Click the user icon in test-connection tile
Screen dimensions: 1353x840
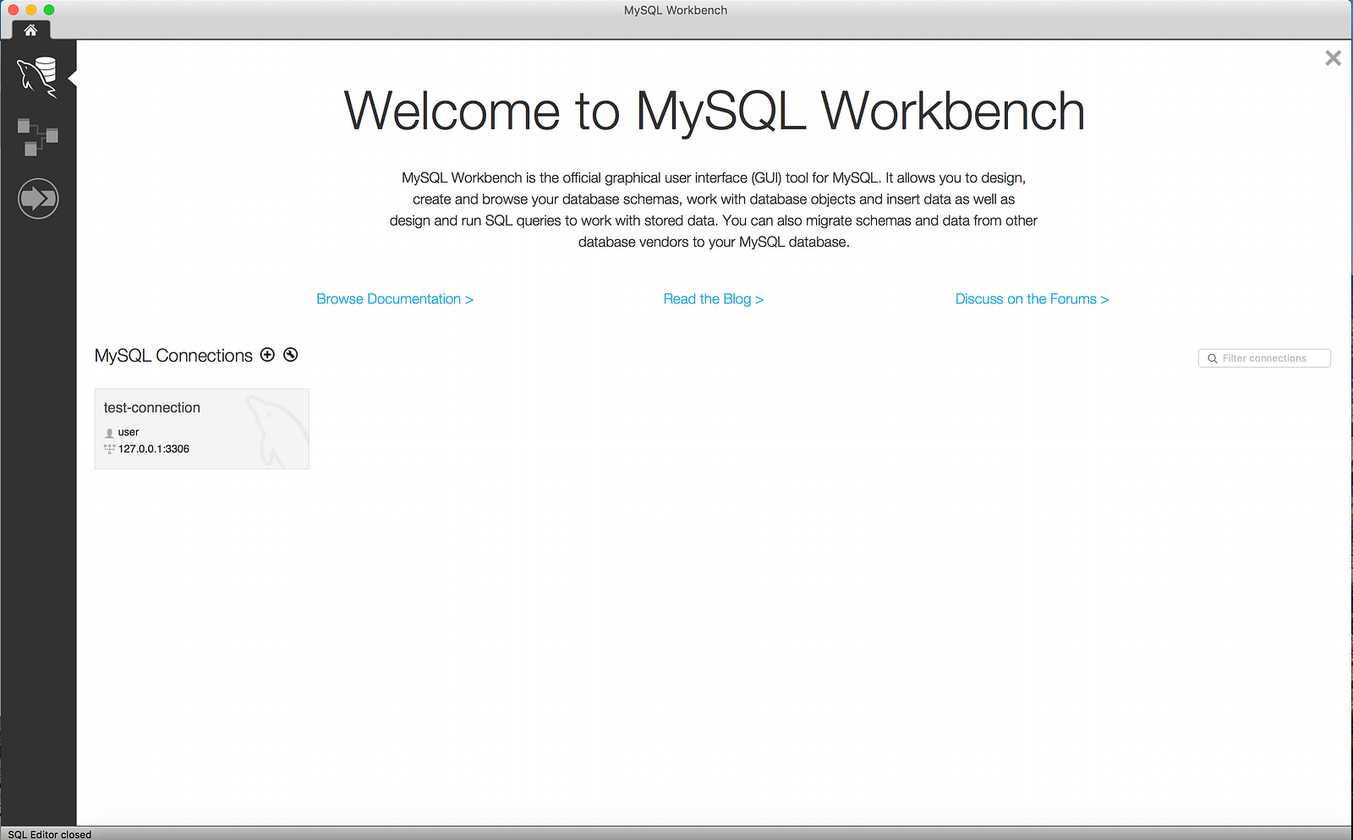pyautogui.click(x=109, y=433)
